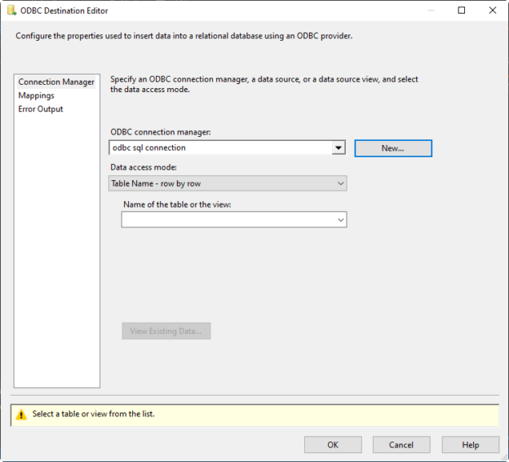
Task: Minimize the ODBC Destination Editor window
Action: tap(431, 11)
